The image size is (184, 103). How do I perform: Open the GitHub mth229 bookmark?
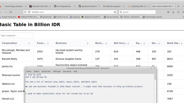point(130,17)
